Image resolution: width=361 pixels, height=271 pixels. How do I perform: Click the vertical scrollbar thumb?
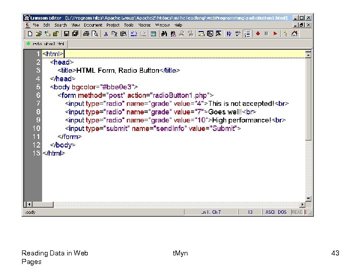click(308, 99)
